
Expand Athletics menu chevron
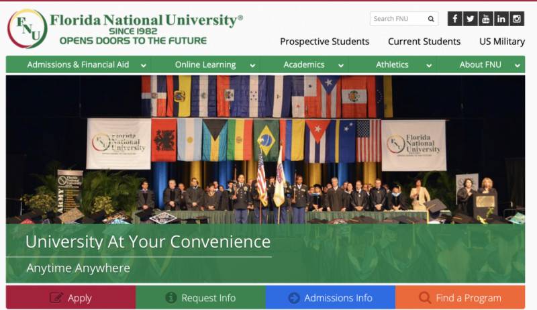coord(429,65)
